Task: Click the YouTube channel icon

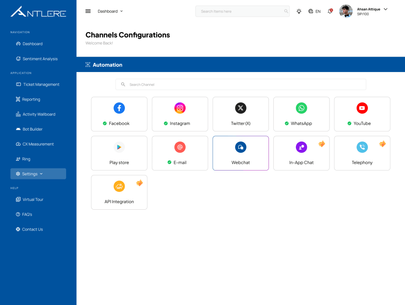Action: click(362, 108)
